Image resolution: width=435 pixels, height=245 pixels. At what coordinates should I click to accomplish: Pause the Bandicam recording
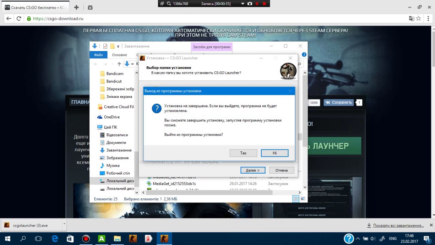coord(257,3)
